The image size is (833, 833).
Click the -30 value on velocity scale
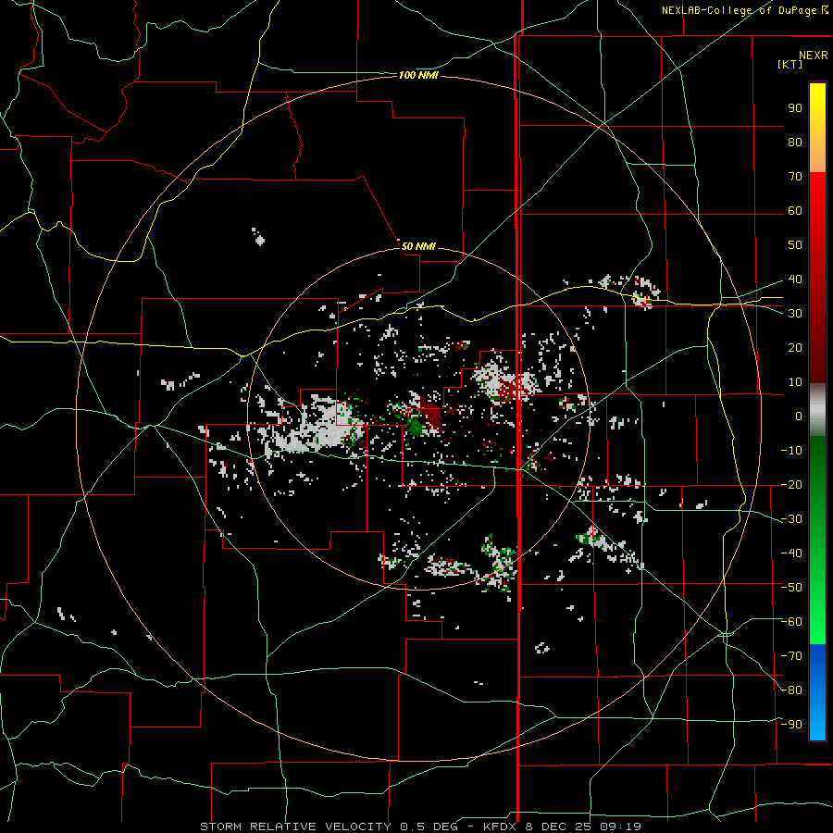click(791, 519)
